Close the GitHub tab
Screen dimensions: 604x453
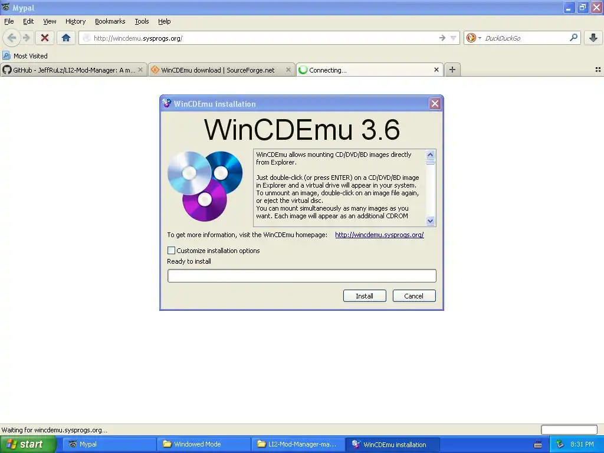tap(140, 70)
